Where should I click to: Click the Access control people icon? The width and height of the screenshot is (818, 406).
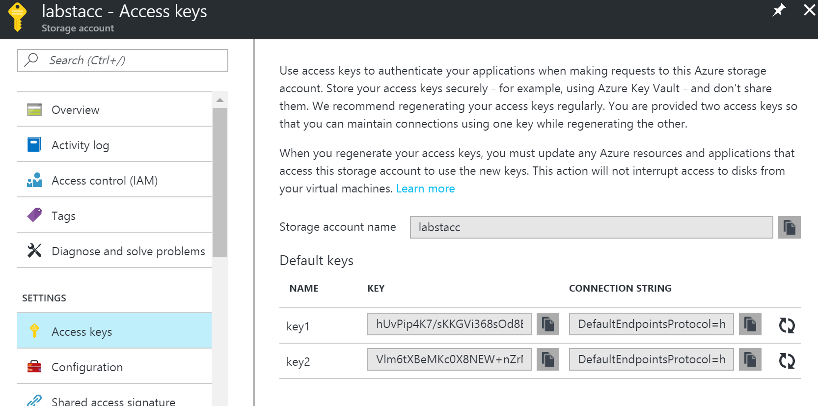[34, 180]
